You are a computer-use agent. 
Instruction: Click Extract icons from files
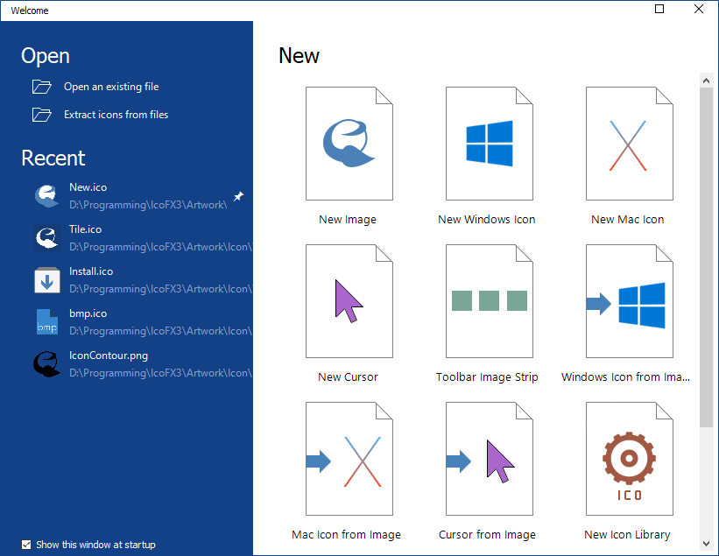[x=116, y=115]
